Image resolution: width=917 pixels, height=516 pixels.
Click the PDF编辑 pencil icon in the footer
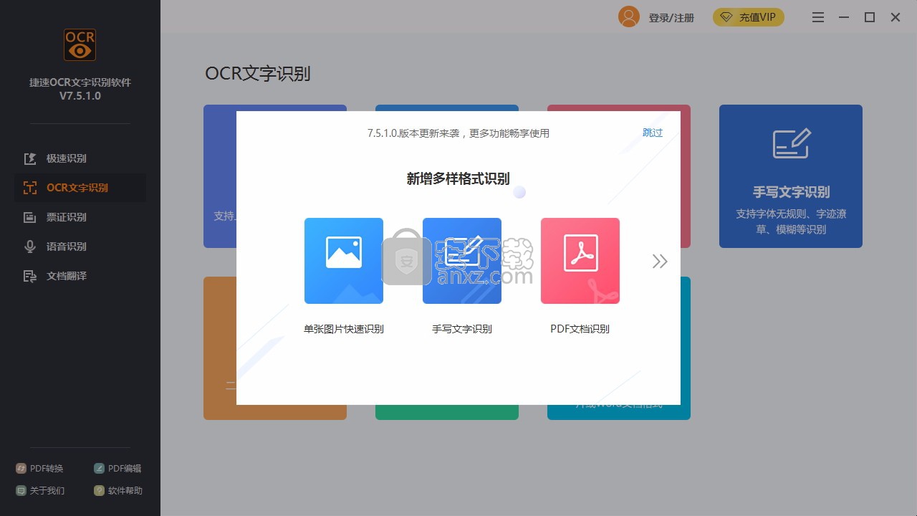click(x=99, y=469)
